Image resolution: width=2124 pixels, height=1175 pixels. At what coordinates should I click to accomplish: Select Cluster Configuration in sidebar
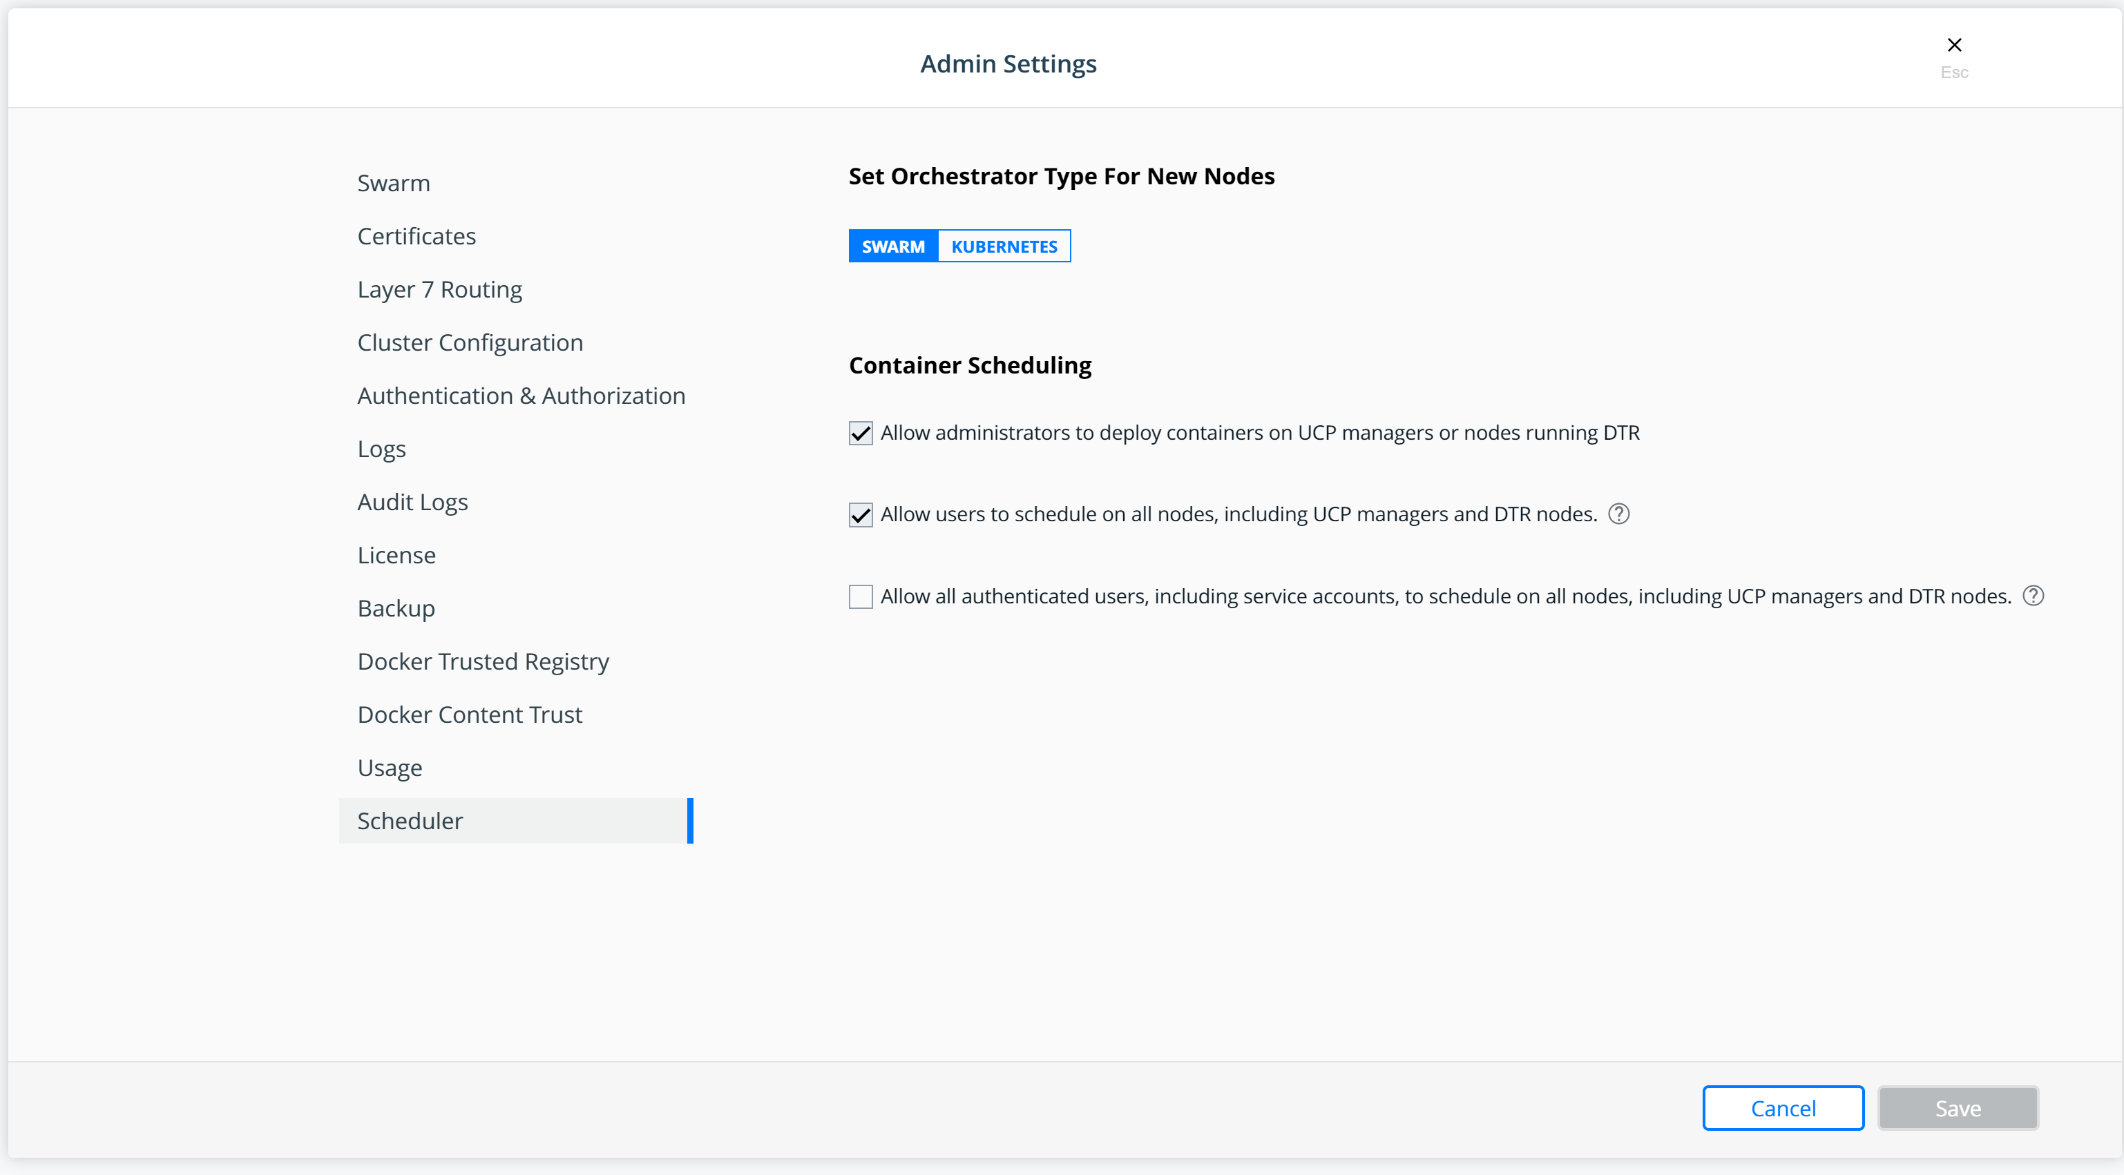tap(470, 343)
